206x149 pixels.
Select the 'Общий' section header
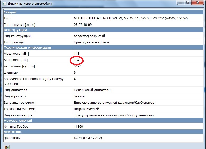(10, 12)
